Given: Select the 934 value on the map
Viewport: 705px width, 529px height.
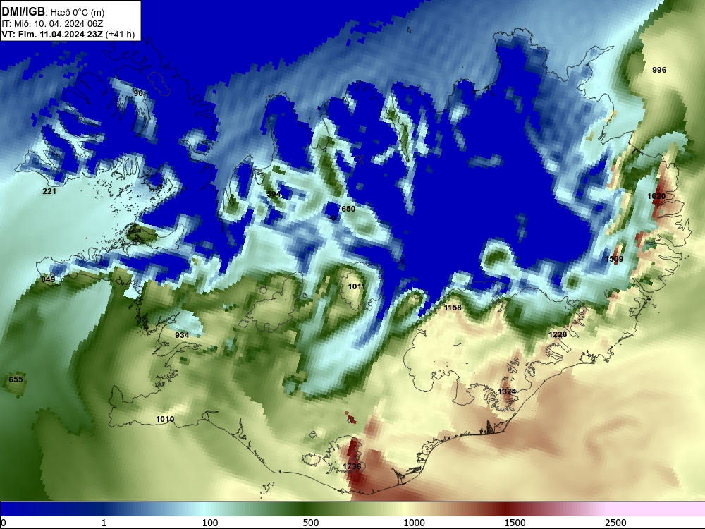Looking at the screenshot, I should tap(182, 335).
